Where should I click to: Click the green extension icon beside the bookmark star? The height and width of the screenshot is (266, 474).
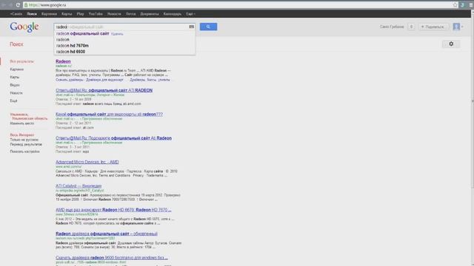point(462,5)
